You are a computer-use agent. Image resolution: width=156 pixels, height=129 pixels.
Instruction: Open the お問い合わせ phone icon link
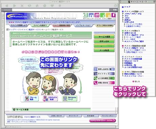pyautogui.click(x=104, y=83)
